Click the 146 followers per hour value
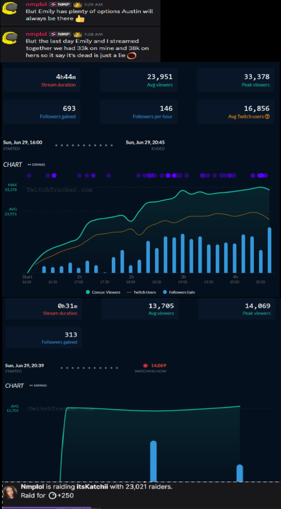The width and height of the screenshot is (281, 509). 166,108
